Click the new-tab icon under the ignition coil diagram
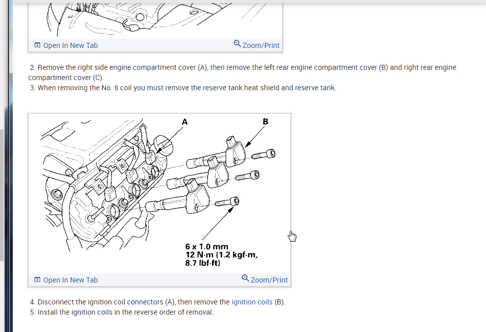 pyautogui.click(x=37, y=279)
